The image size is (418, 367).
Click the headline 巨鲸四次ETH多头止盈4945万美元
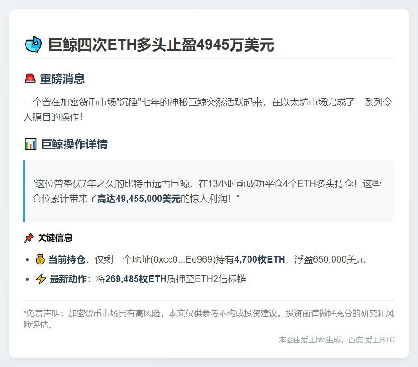pyautogui.click(x=161, y=45)
